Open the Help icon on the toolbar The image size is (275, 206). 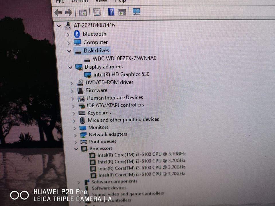(111, 12)
